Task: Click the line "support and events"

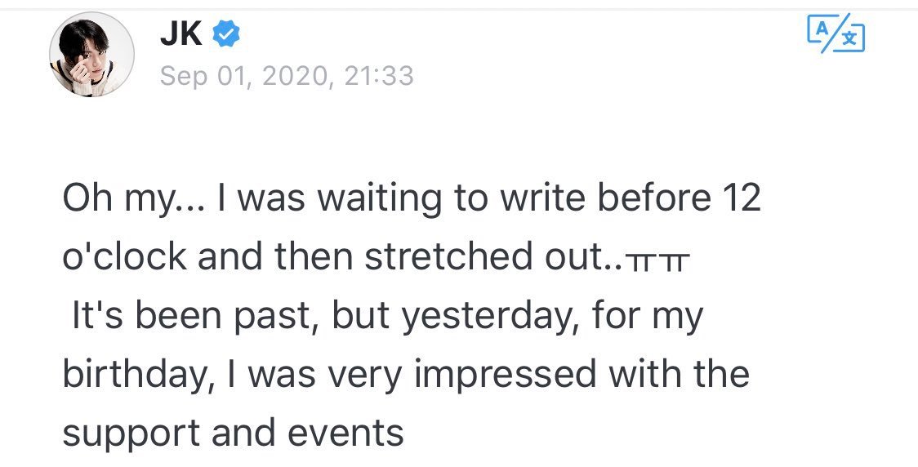Action: [x=233, y=433]
